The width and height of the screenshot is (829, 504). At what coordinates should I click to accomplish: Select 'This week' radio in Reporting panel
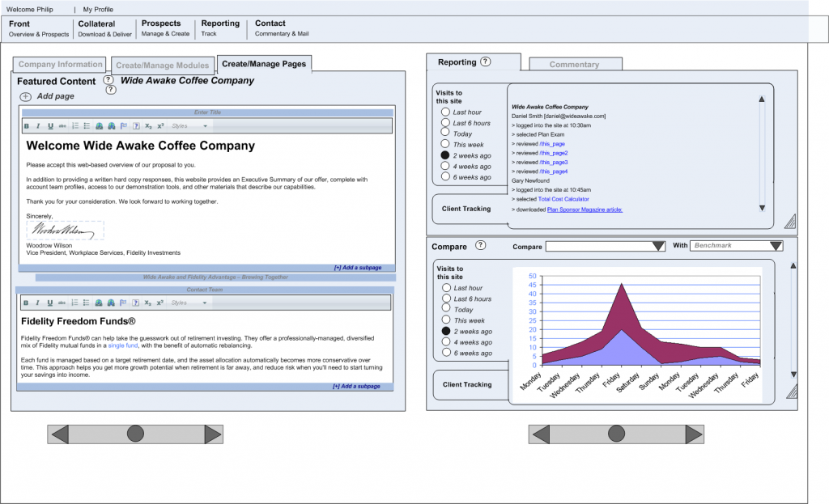445,145
